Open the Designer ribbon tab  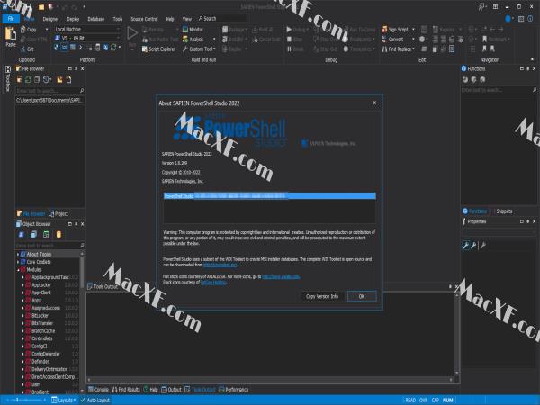[50, 19]
